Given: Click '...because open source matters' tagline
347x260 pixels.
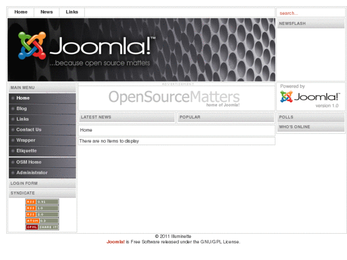Looking at the screenshot, I should (100, 63).
